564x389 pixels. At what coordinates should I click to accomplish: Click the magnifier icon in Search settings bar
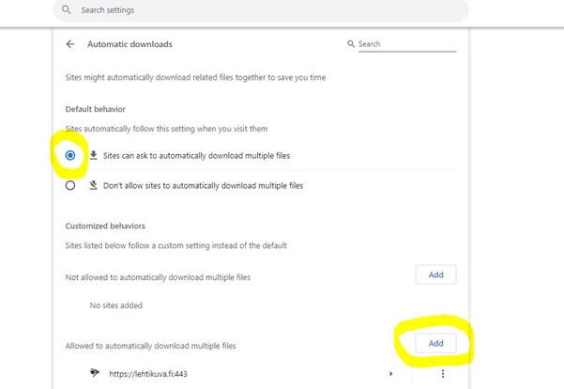(x=66, y=10)
